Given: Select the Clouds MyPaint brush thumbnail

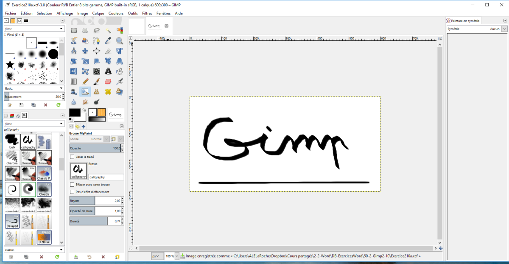Looking at the screenshot, I should (x=44, y=190).
